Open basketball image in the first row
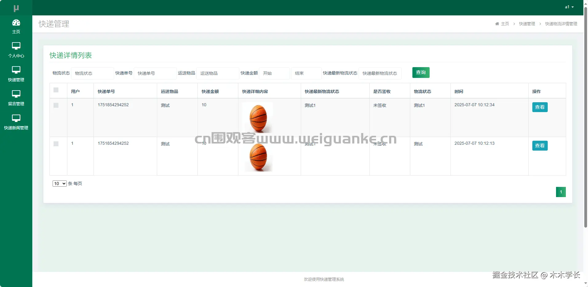Viewport: 588px width, 287px height. (x=257, y=118)
